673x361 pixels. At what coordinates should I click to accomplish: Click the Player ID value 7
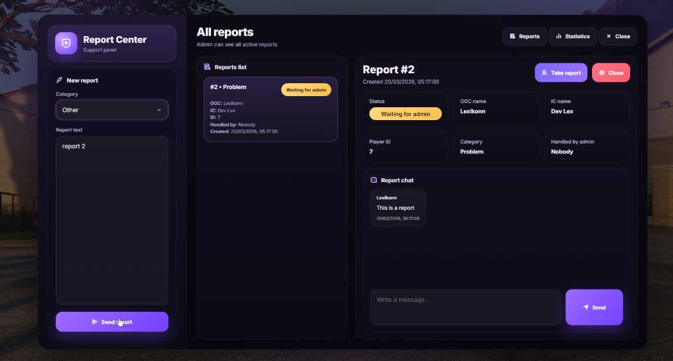tap(371, 152)
